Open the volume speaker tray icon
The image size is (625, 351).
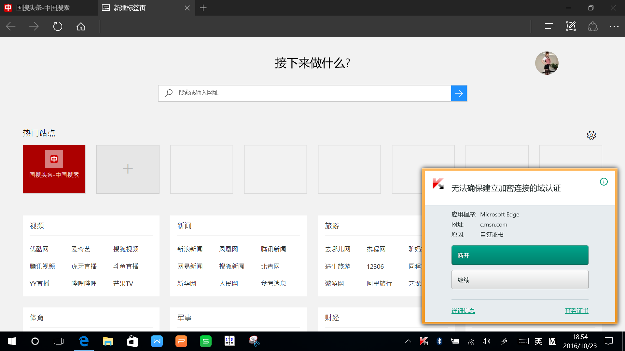pos(486,341)
